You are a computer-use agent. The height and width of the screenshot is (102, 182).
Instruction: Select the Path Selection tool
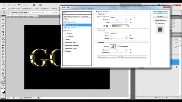coord(3,70)
